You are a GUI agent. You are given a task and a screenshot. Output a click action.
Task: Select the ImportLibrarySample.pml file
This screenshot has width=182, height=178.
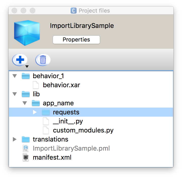click(71, 148)
